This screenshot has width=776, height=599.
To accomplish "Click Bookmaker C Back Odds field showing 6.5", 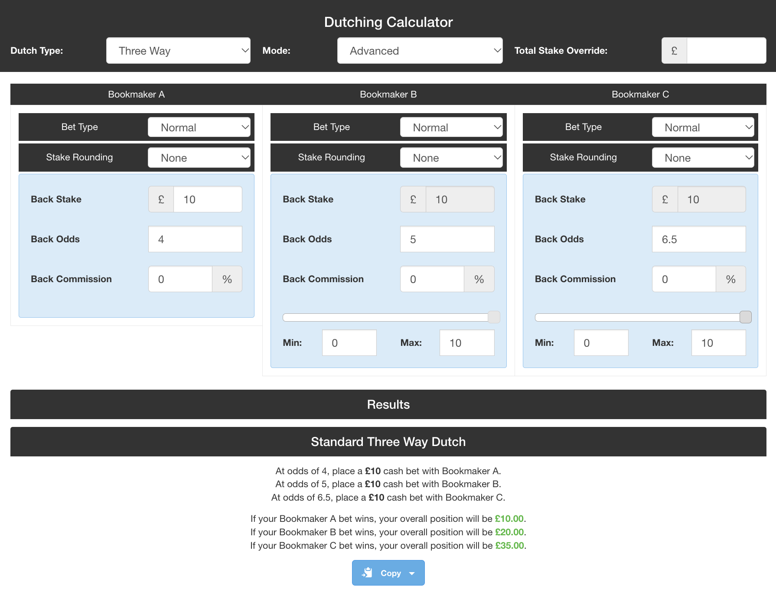I will pyautogui.click(x=699, y=239).
